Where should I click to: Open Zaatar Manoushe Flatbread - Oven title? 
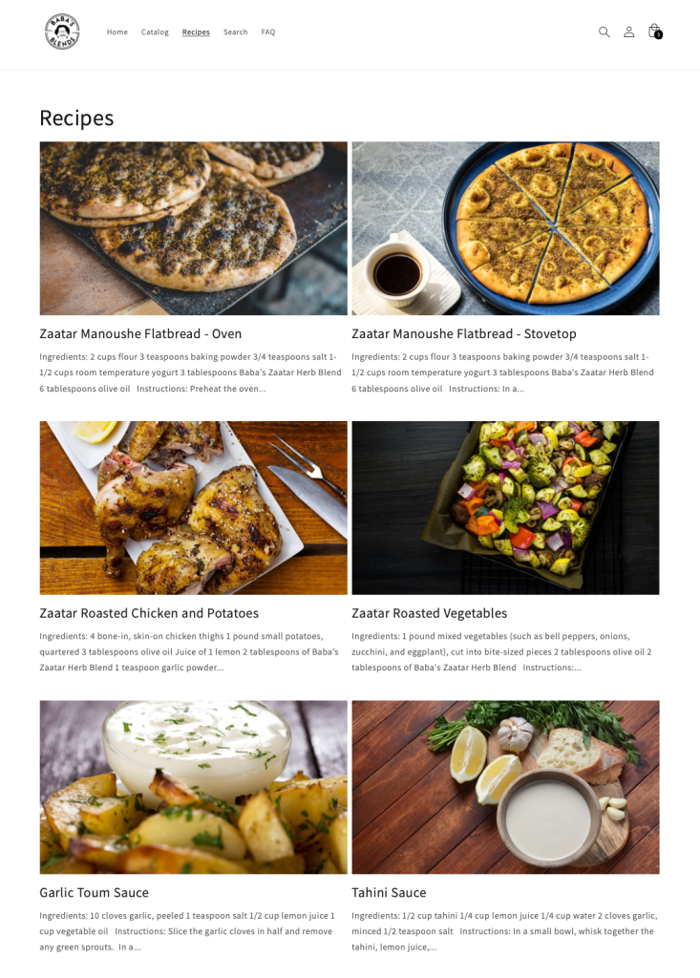tap(140, 333)
